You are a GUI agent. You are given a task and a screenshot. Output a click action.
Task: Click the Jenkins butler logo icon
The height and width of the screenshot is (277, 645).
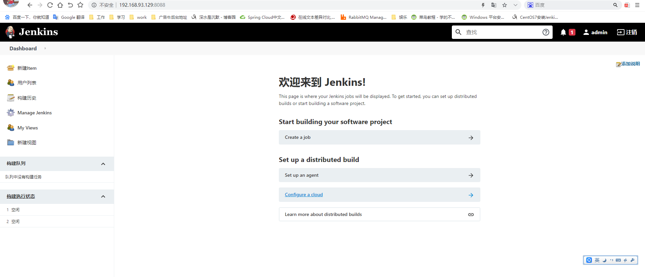[10, 32]
